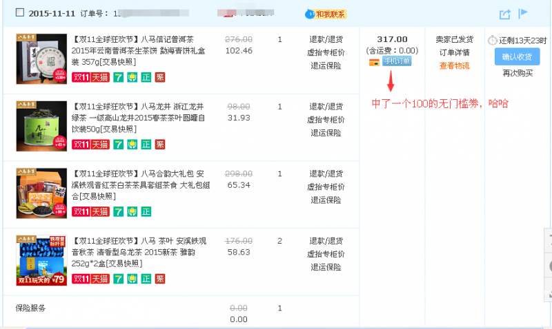Click the 手机订单 mobile order badge
The width and height of the screenshot is (552, 329).
(397, 61)
